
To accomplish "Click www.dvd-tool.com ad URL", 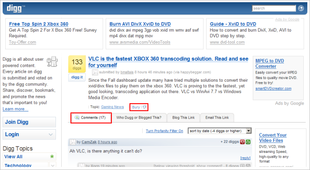I will [x=227, y=42].
